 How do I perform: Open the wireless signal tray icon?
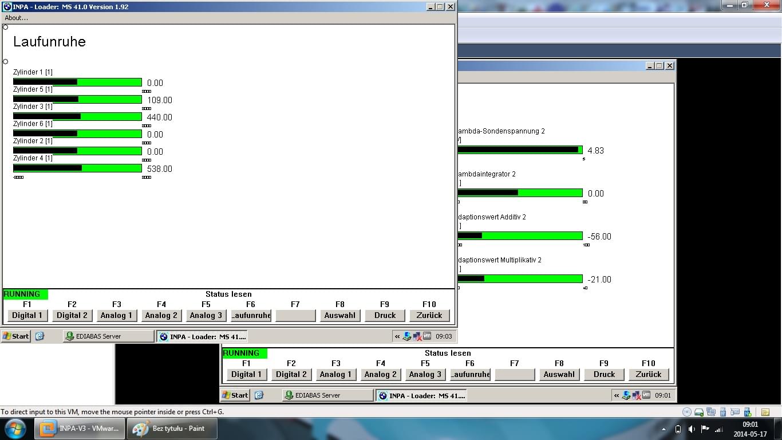point(719,429)
